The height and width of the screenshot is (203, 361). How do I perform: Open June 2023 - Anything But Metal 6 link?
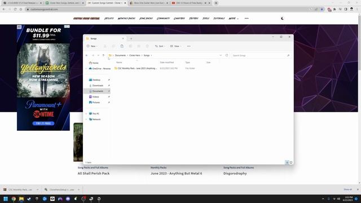[x=176, y=174]
